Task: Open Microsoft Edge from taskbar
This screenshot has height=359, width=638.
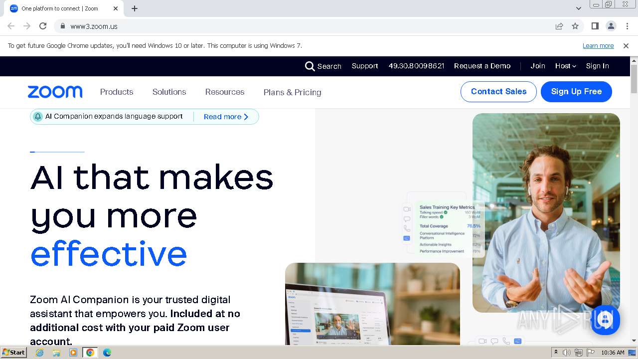Action: (107, 353)
